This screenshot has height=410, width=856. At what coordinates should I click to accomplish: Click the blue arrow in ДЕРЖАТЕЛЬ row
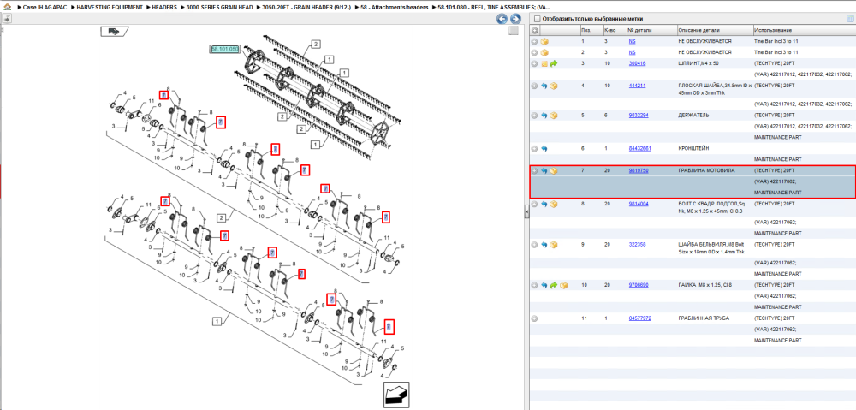click(x=544, y=116)
